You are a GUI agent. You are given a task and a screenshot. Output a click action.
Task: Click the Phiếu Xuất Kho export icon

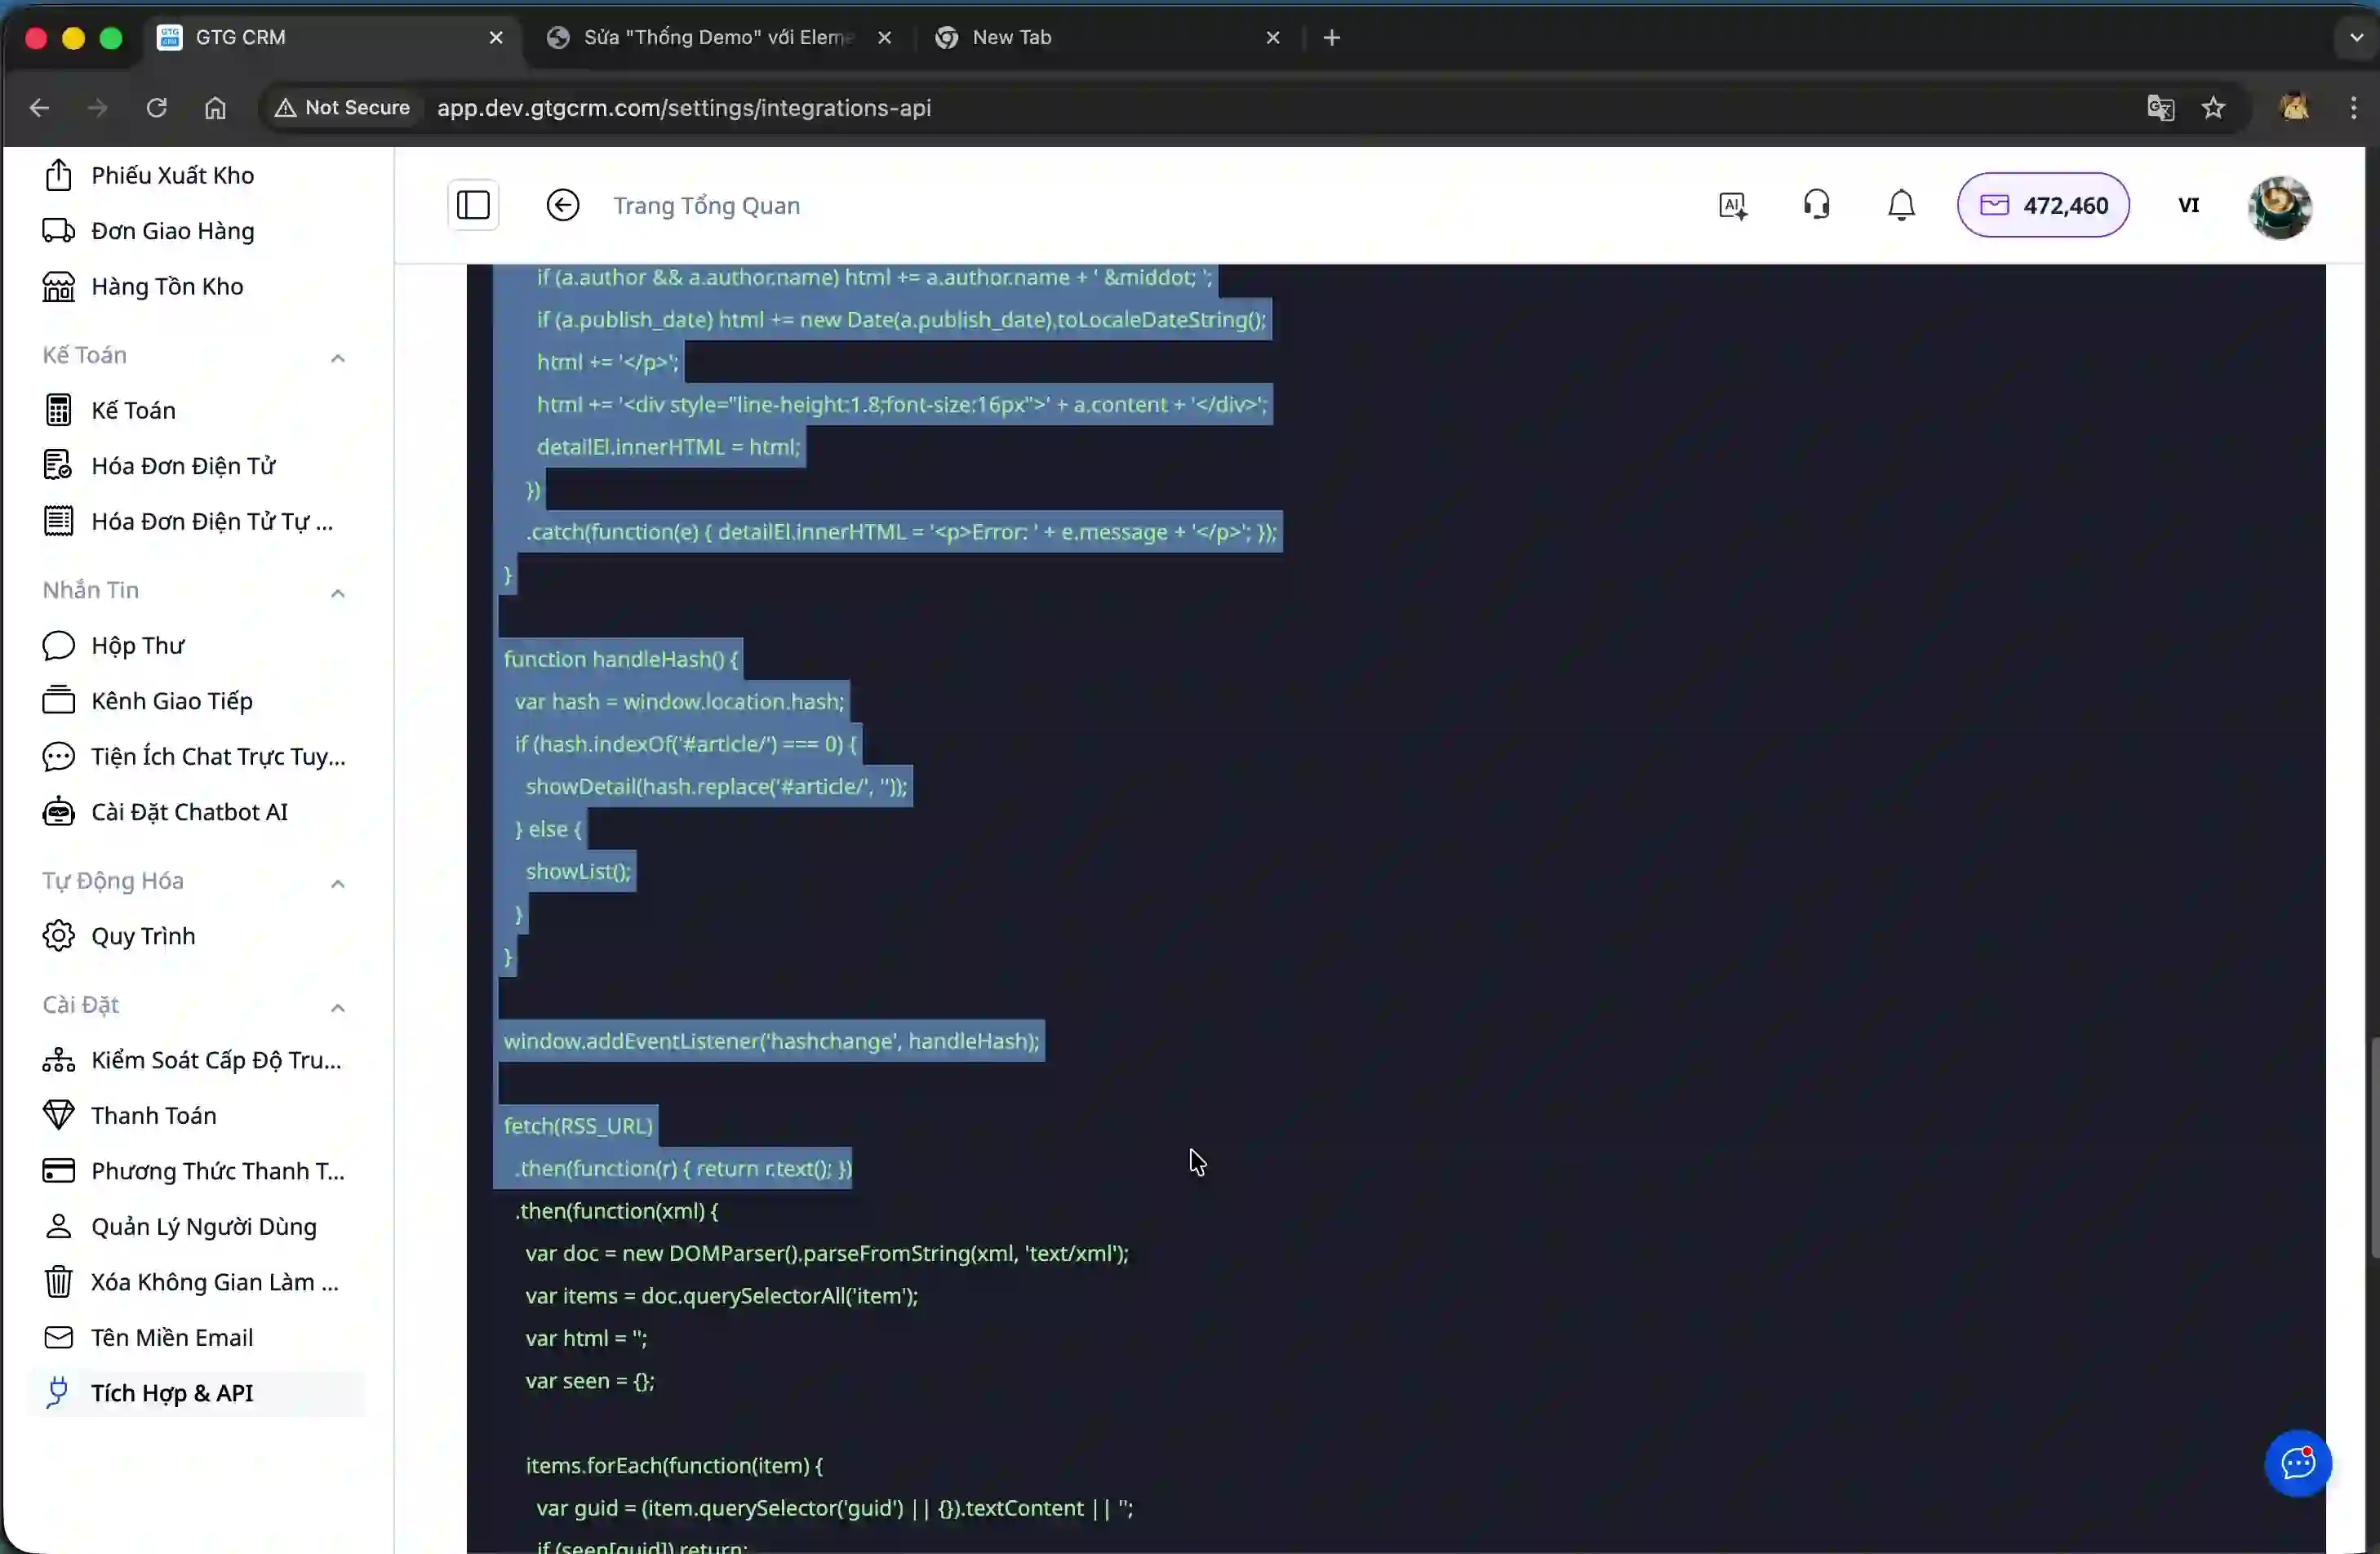click(x=57, y=174)
